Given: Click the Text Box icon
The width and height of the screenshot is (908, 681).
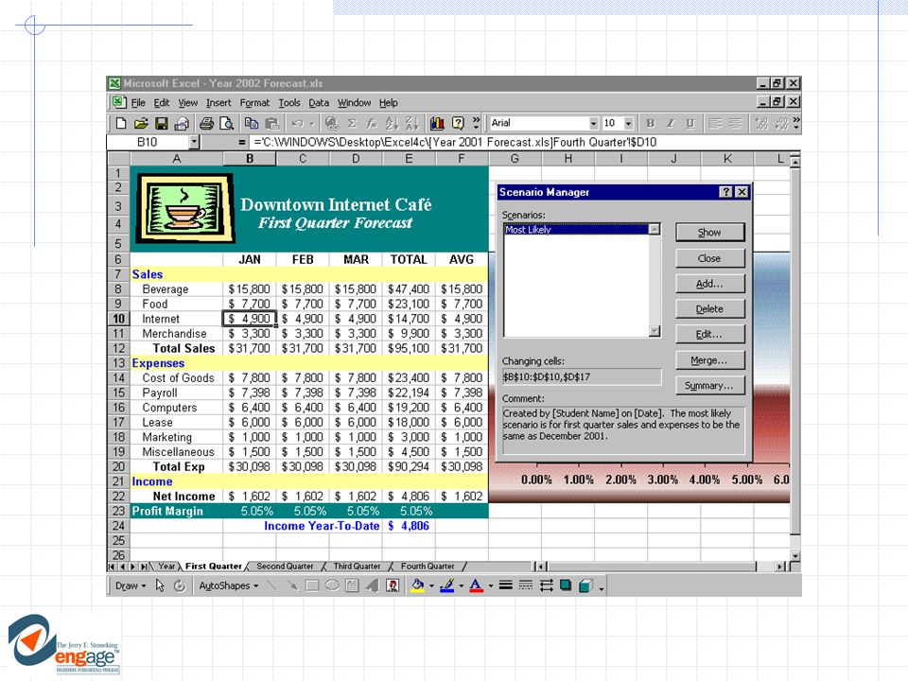Looking at the screenshot, I should click(x=352, y=585).
